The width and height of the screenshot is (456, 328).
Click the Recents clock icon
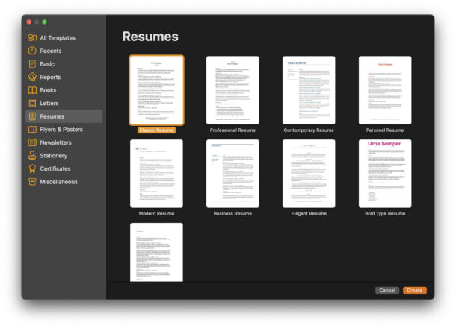(x=32, y=51)
